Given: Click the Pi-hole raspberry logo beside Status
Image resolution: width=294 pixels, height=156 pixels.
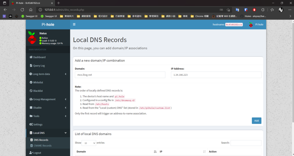Looking at the screenshot, I should coord(32,38).
